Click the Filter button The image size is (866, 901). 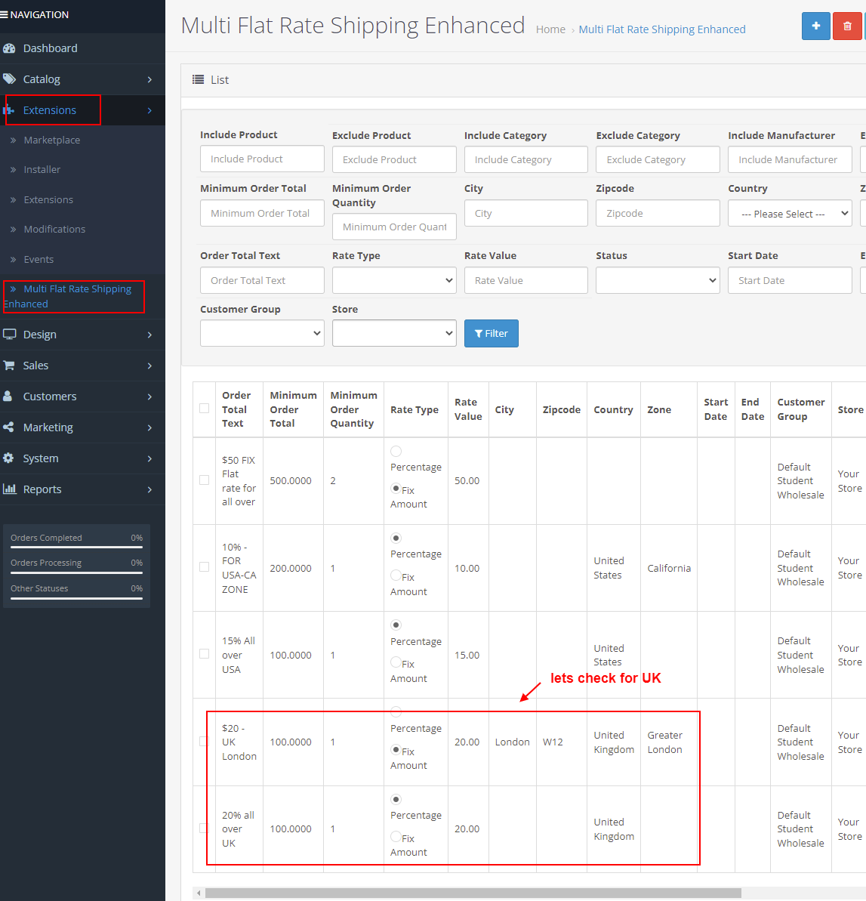tap(491, 333)
